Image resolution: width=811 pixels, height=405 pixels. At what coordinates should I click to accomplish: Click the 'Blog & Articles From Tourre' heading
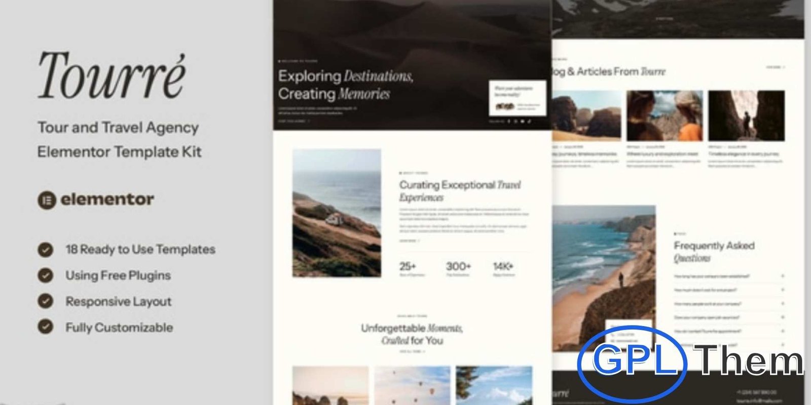click(x=608, y=72)
